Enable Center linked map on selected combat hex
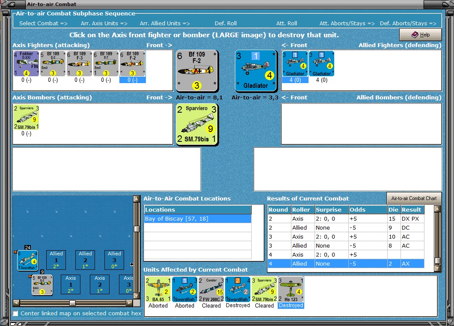Screen dimensions: 454x326 [x=15, y=313]
